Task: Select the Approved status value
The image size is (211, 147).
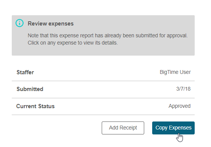Action: (180, 106)
